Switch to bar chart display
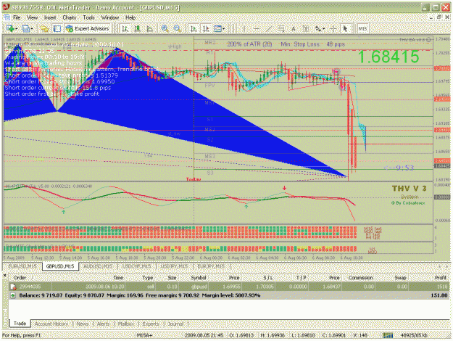Screen dimensions: 453x341 click(x=125, y=28)
